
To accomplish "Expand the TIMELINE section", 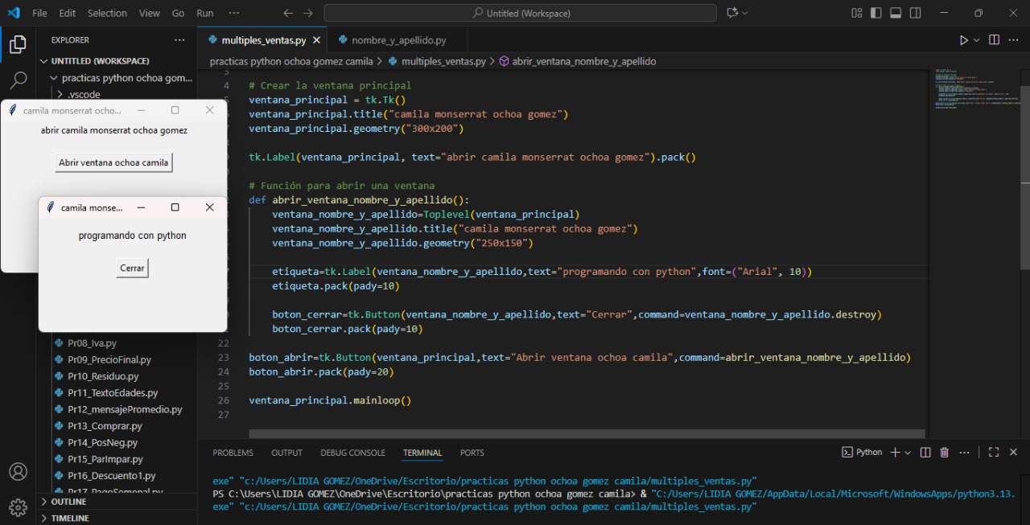I will click(69, 519).
